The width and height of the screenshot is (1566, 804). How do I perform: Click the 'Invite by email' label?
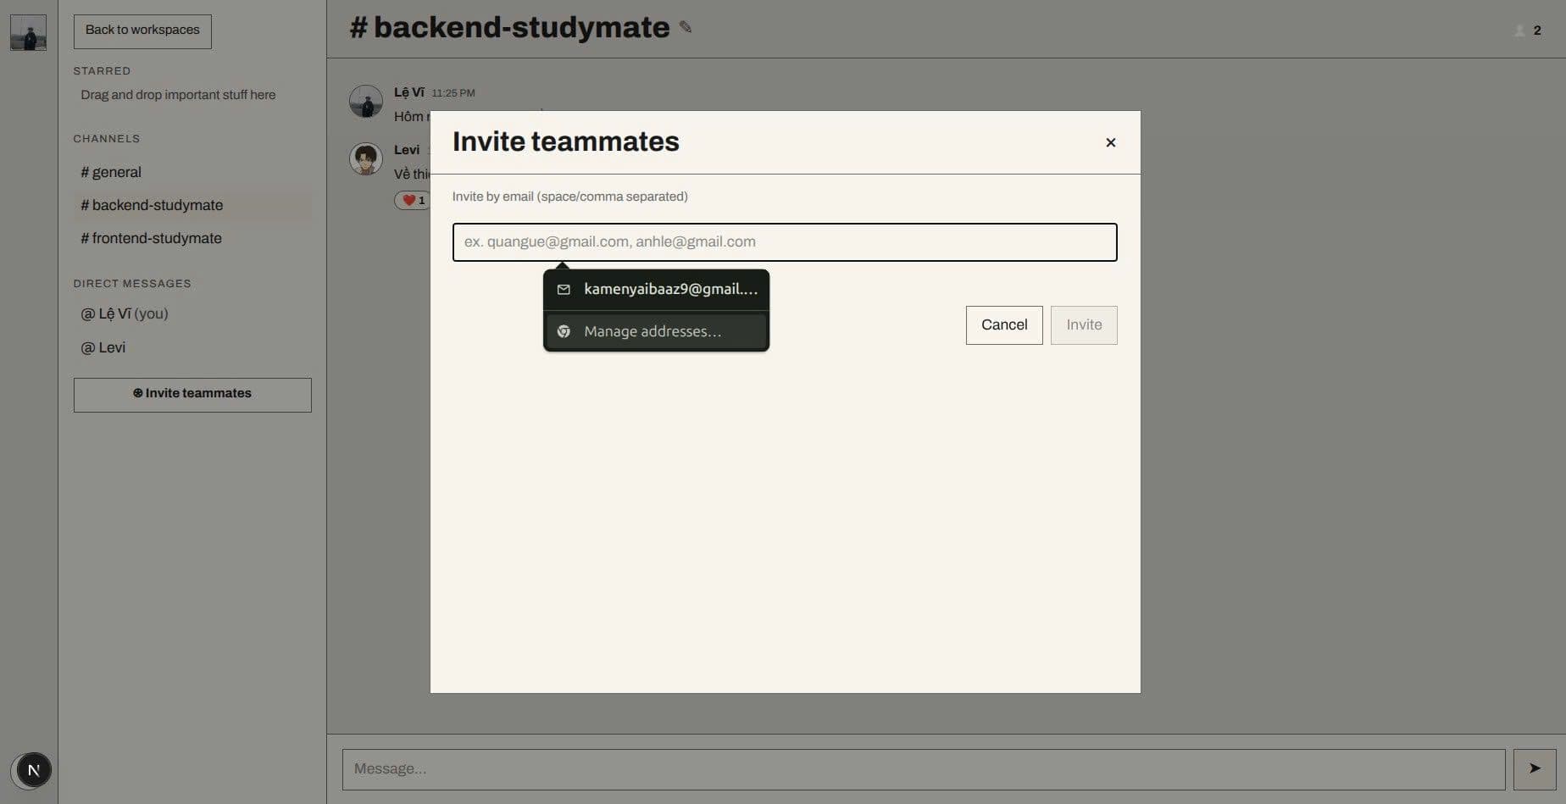(570, 197)
